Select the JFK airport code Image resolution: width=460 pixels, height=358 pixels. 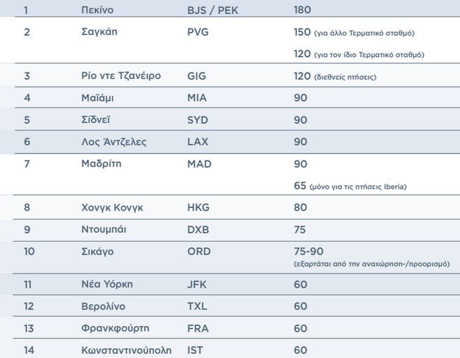pos(197,285)
